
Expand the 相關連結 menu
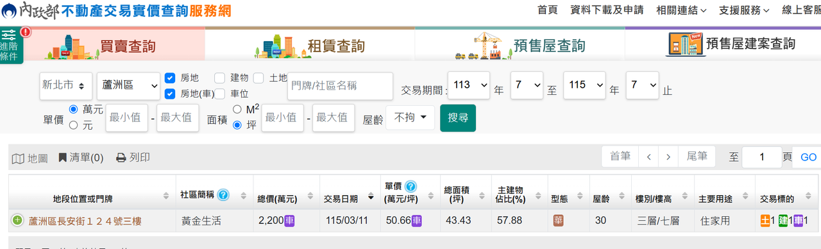681,10
